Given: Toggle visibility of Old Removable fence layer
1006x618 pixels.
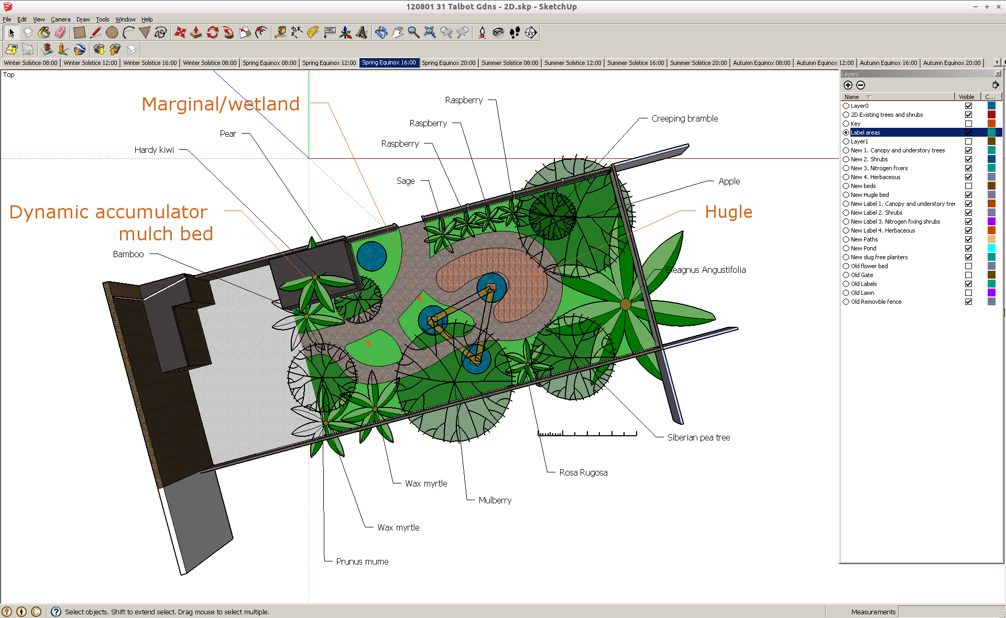Looking at the screenshot, I should (967, 302).
